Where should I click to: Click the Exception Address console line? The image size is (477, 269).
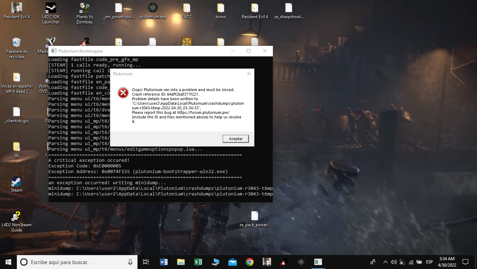[x=138, y=171]
